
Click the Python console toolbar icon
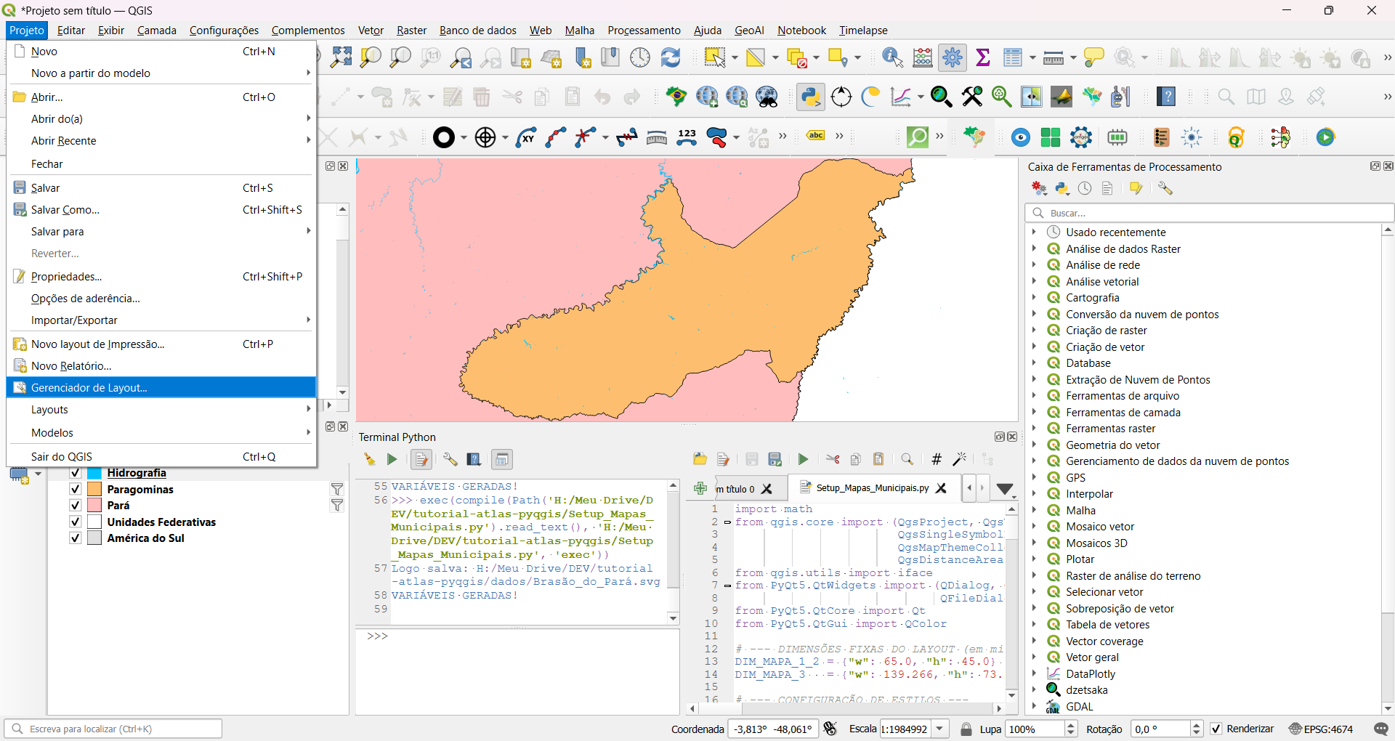pos(810,97)
